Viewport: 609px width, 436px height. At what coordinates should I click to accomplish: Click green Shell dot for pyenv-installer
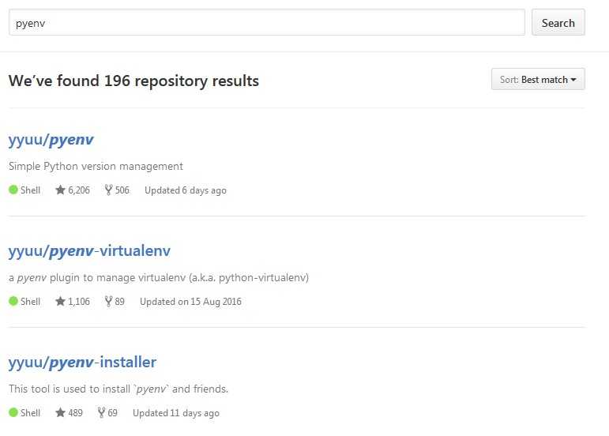pos(13,412)
